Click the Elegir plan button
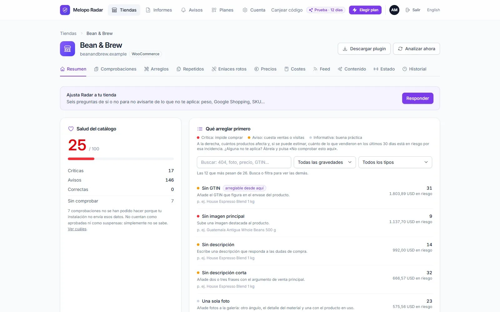 pyautogui.click(x=365, y=10)
